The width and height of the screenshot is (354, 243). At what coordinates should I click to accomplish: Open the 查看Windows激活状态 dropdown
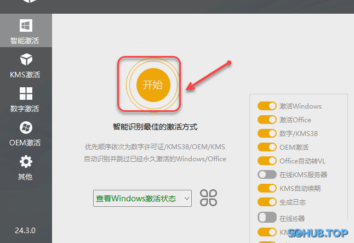tap(142, 198)
